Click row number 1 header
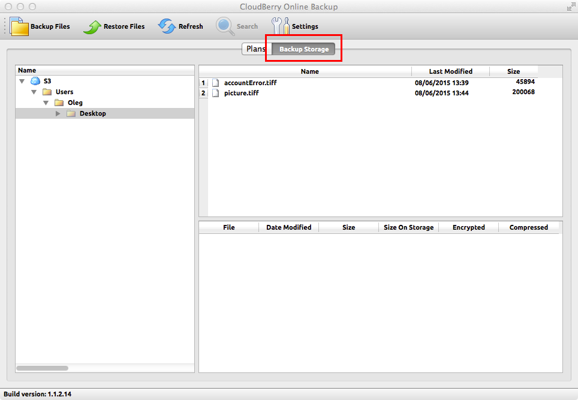This screenshot has width=578, height=400. [x=203, y=83]
